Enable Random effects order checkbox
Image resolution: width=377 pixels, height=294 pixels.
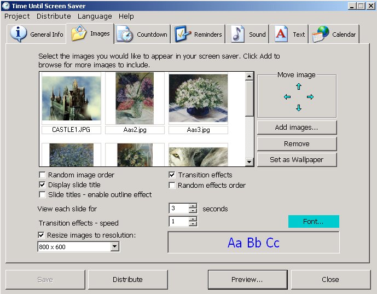click(x=172, y=185)
